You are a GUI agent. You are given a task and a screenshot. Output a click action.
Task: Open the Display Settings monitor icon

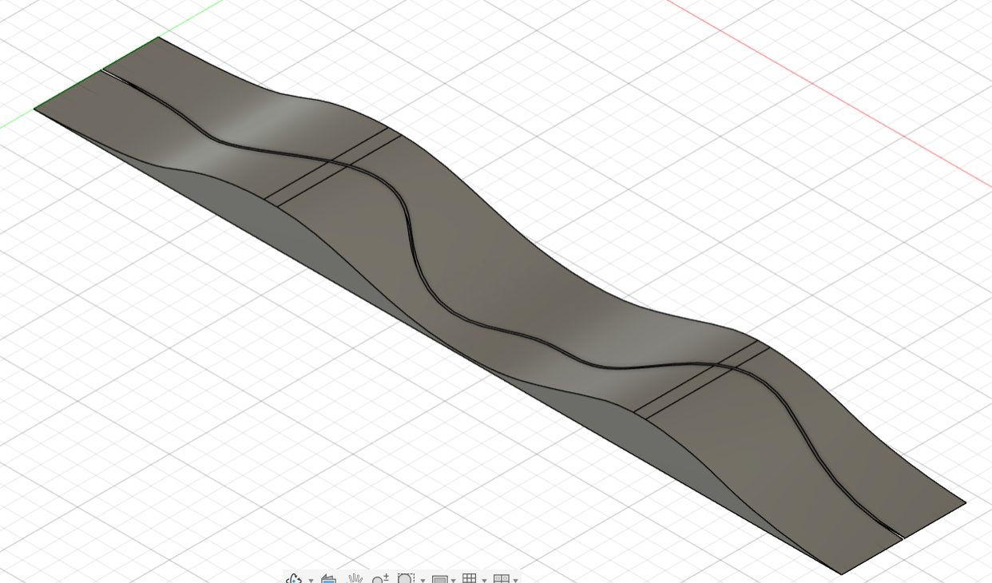[439, 578]
